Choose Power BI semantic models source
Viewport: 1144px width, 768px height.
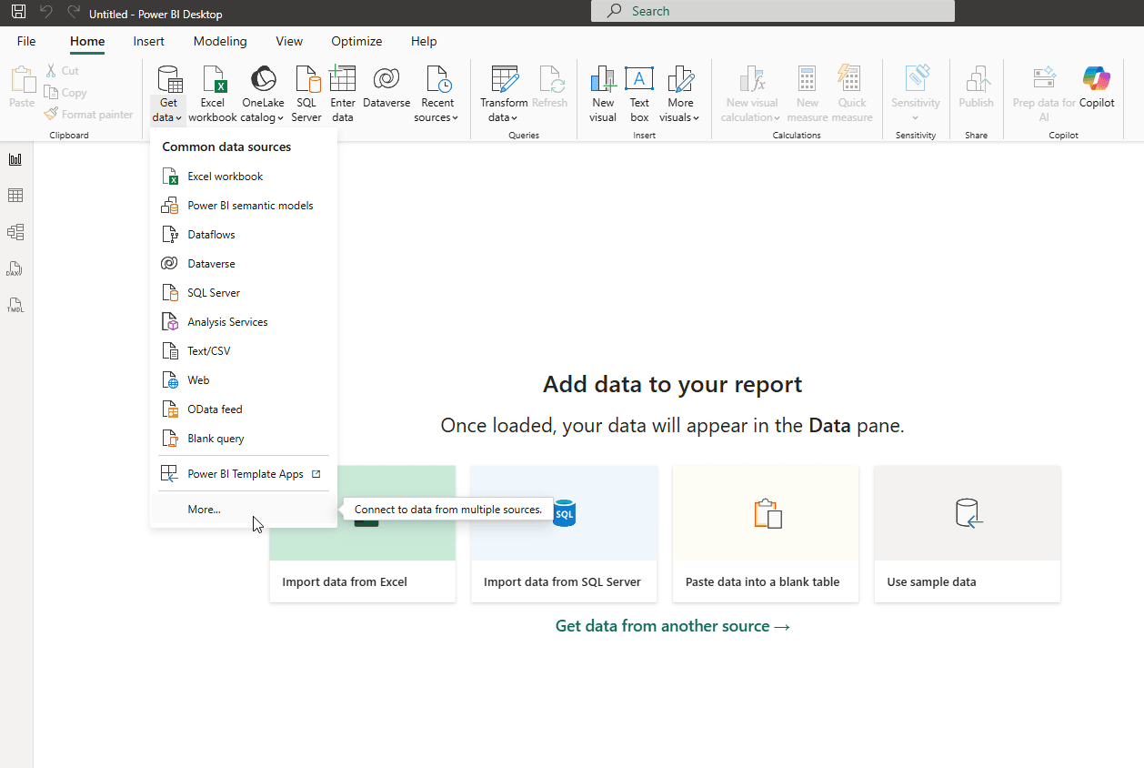point(244,206)
